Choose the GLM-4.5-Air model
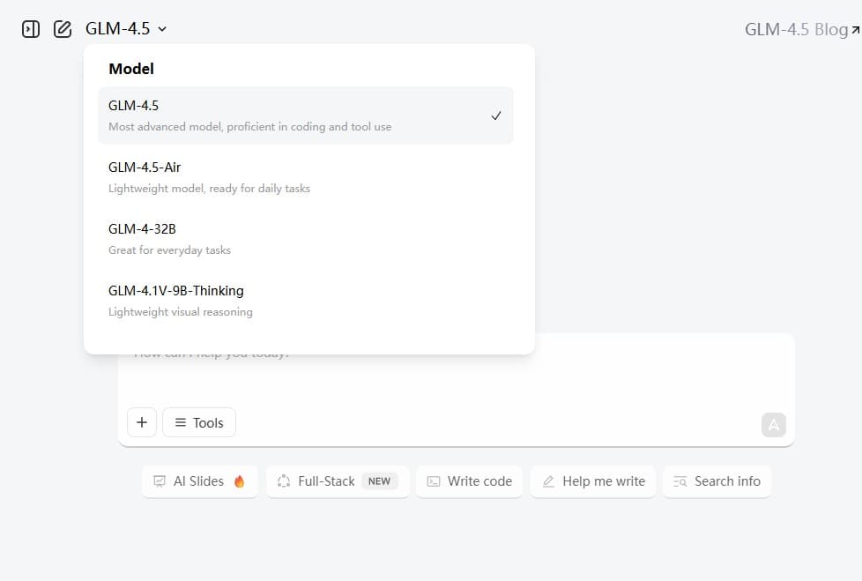Screen dimensions: 862x581 (x=306, y=177)
